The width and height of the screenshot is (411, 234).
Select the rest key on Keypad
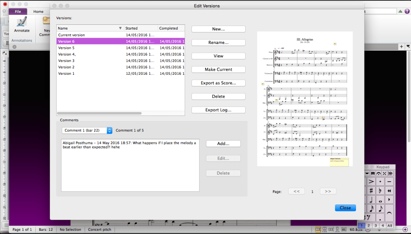(369, 218)
